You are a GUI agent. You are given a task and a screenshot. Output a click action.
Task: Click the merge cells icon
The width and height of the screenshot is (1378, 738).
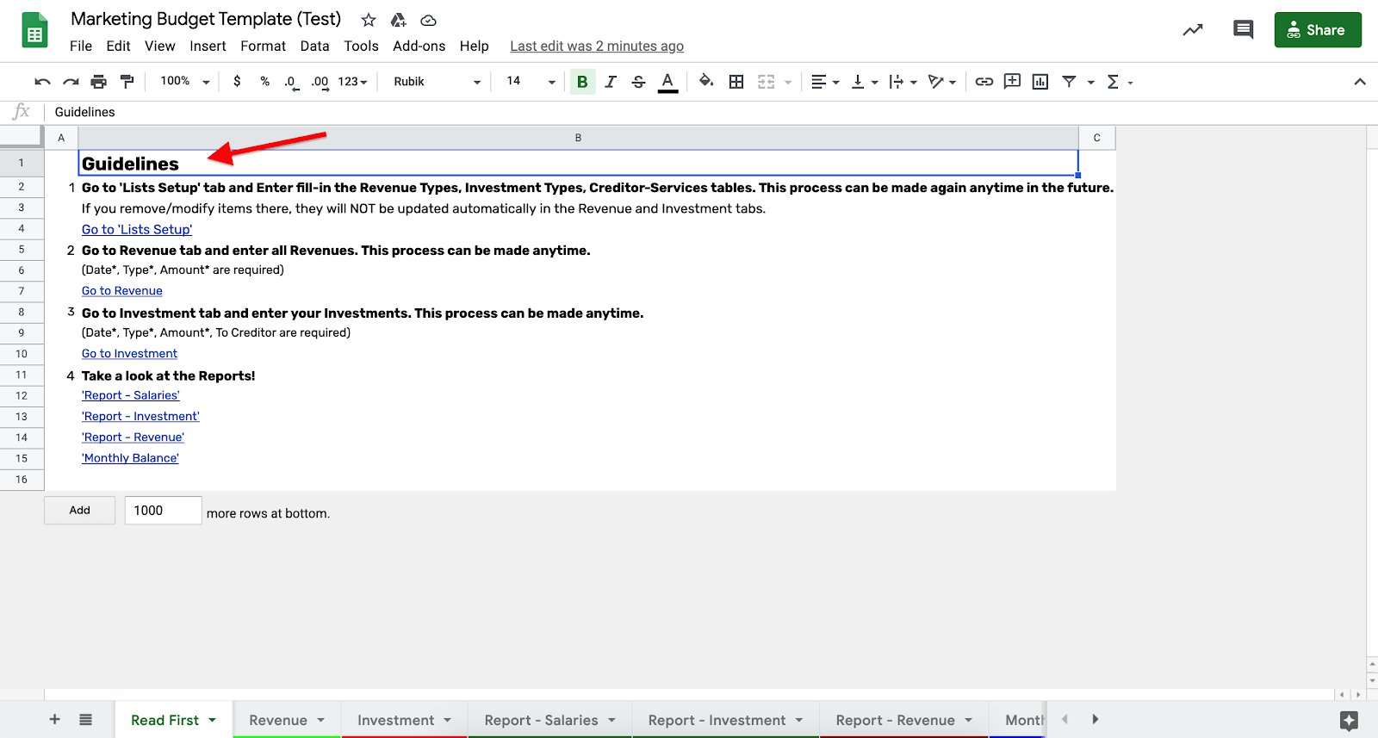[767, 82]
